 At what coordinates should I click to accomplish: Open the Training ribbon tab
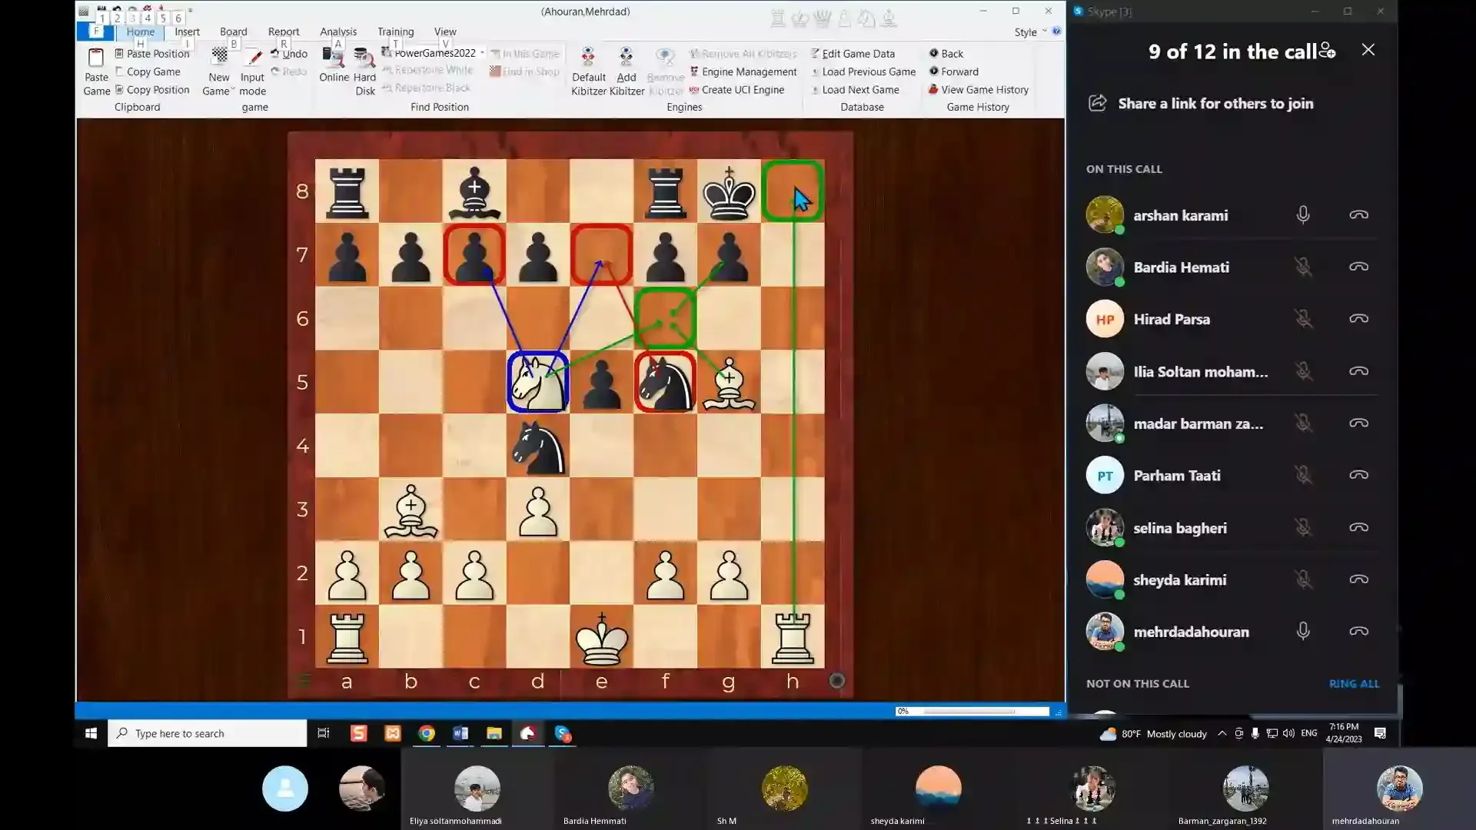pyautogui.click(x=395, y=32)
